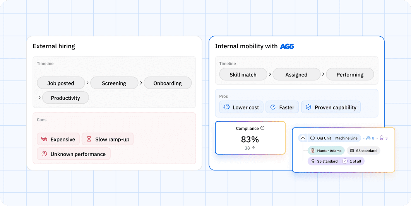
Task: Click the Machine Line tag
Action: [346, 138]
